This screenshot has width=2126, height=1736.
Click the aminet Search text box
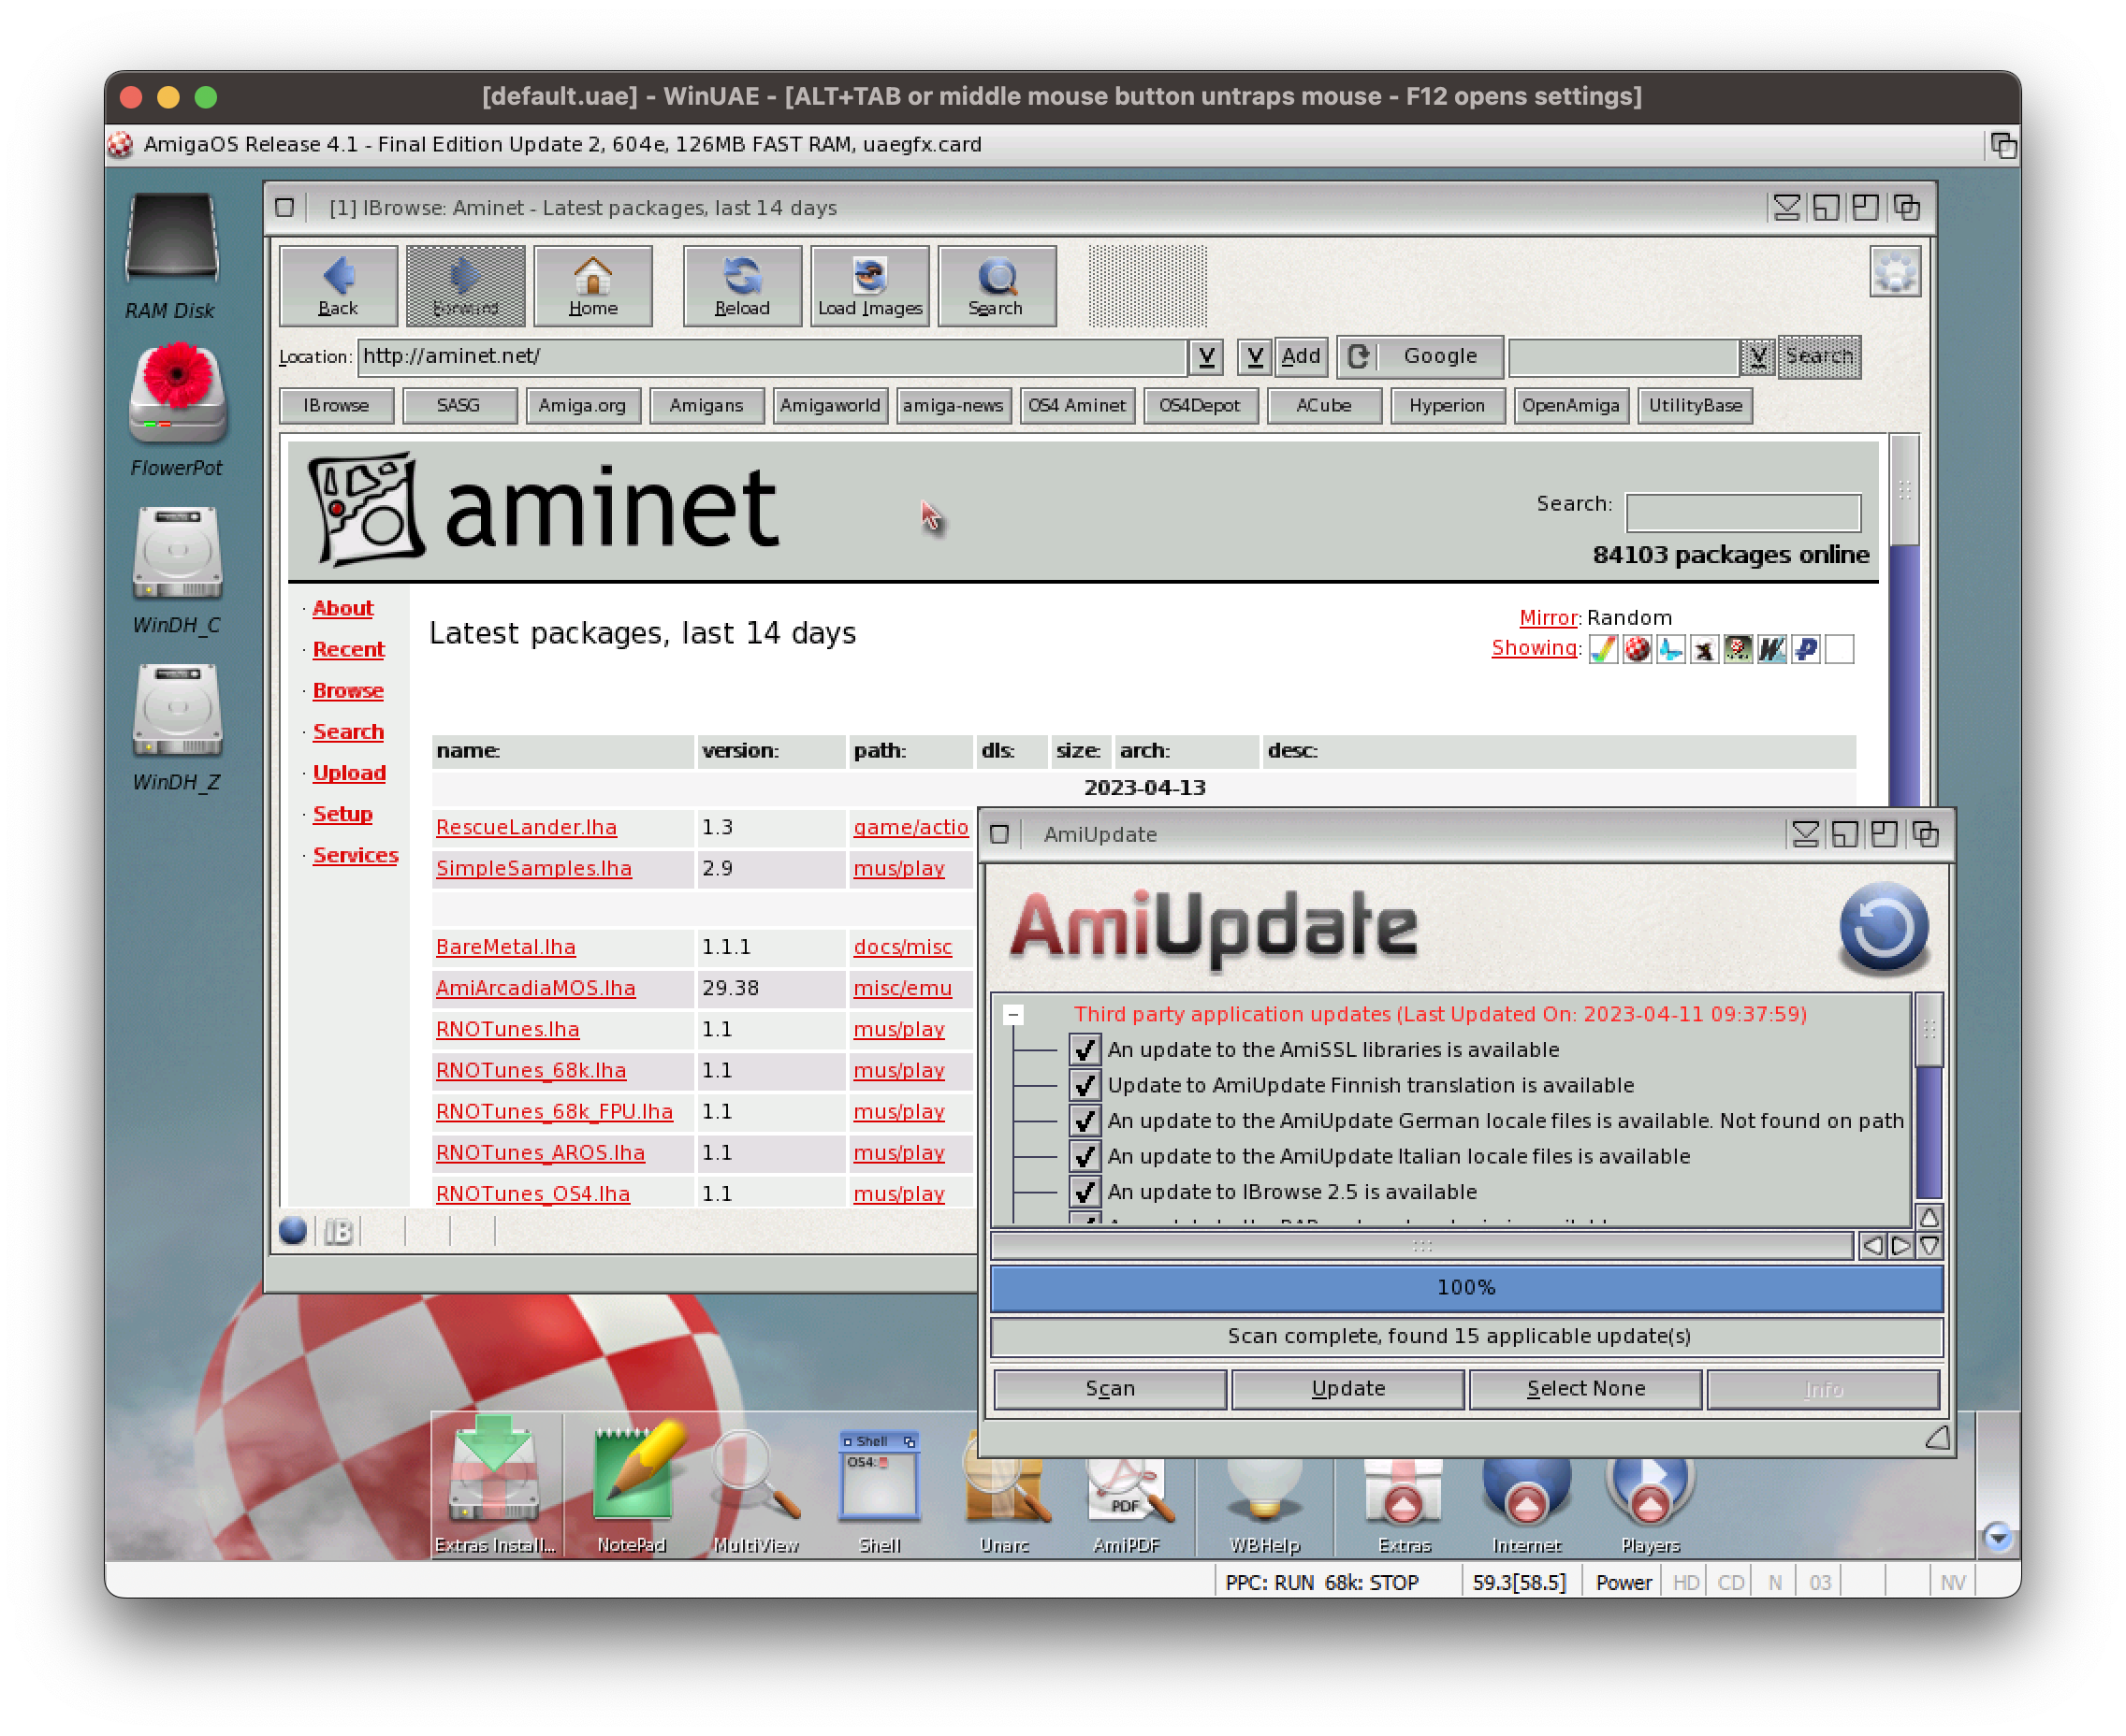pos(1743,512)
